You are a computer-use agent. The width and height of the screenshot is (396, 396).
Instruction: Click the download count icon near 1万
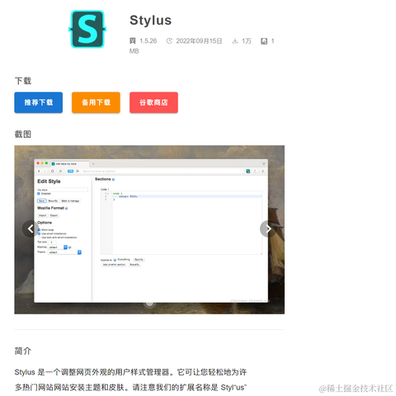click(x=235, y=41)
